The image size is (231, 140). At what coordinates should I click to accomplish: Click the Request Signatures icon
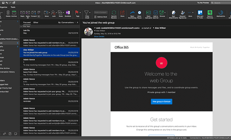tap(183, 13)
